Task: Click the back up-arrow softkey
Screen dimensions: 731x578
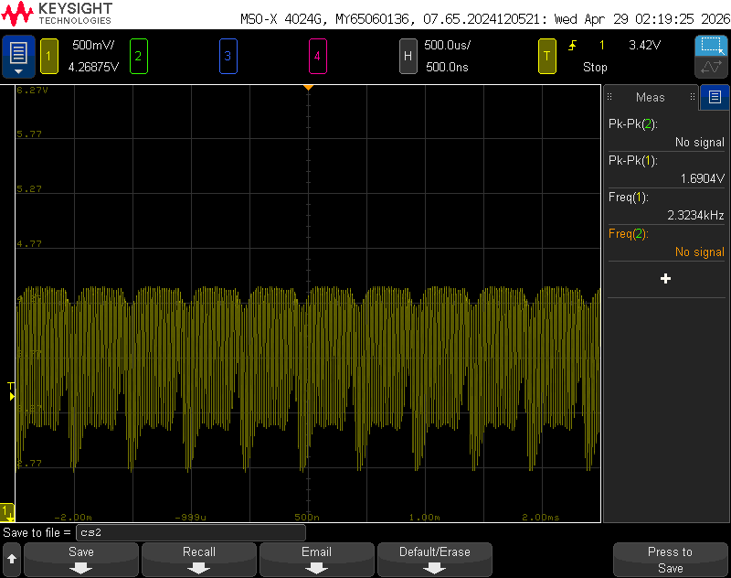Action: (12, 560)
